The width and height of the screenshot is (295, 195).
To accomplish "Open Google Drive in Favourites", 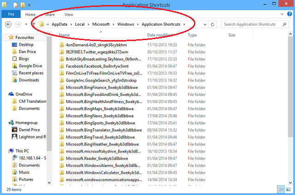I will pos(30,66).
